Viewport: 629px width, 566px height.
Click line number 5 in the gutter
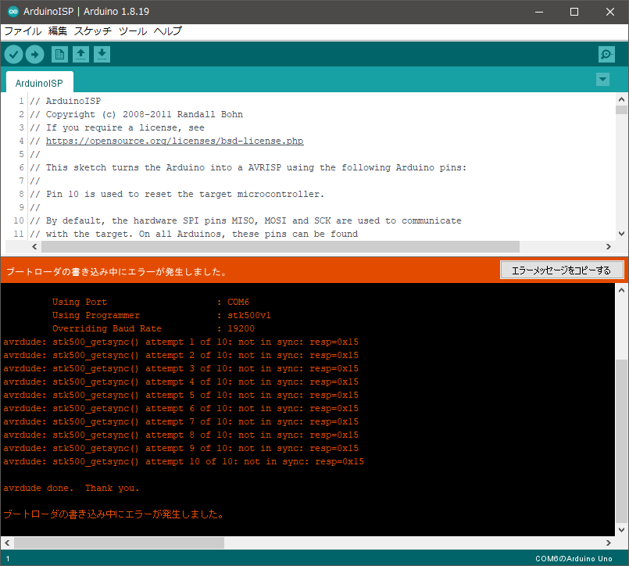click(21, 154)
